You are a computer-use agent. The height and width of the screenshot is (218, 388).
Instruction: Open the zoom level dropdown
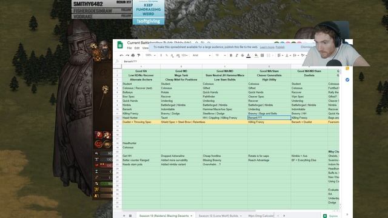coord(150,55)
